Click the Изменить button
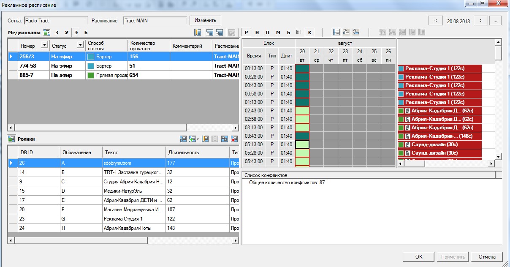 (x=205, y=20)
